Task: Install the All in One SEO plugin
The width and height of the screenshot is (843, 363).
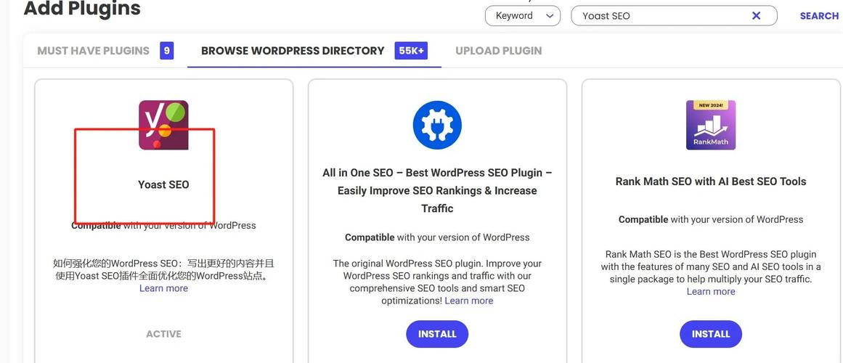Action: 437,334
